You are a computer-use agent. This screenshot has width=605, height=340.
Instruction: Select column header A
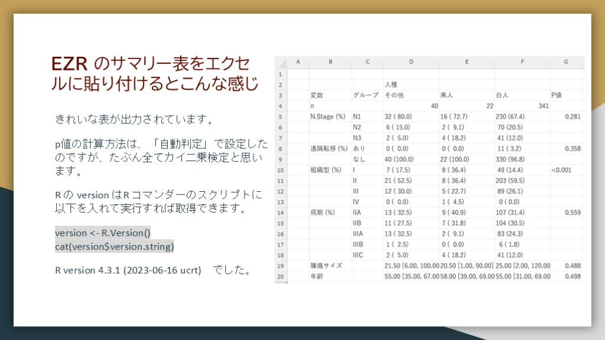[x=297, y=62]
